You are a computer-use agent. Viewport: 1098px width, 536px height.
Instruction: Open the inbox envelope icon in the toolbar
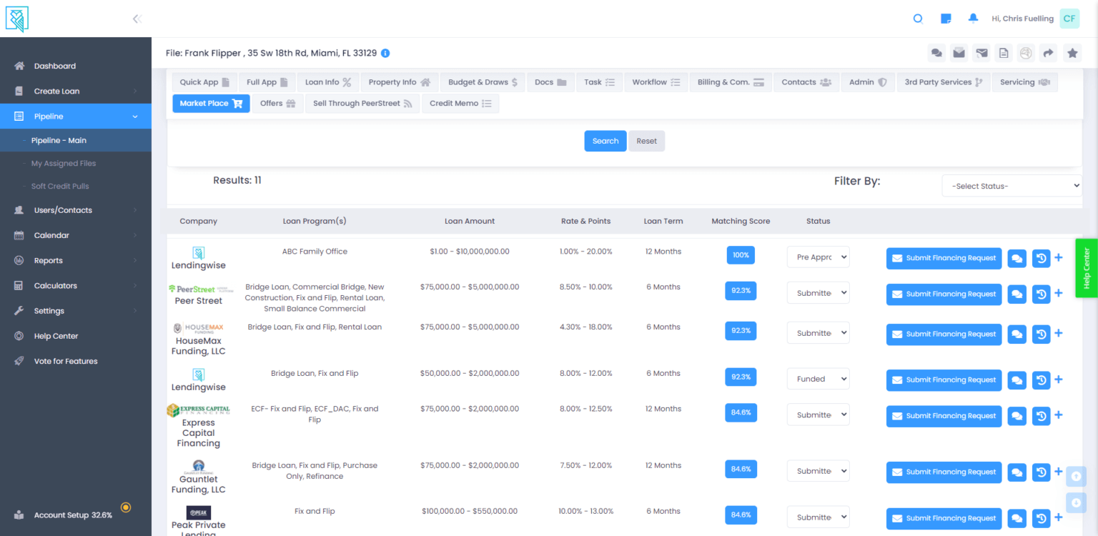click(959, 52)
